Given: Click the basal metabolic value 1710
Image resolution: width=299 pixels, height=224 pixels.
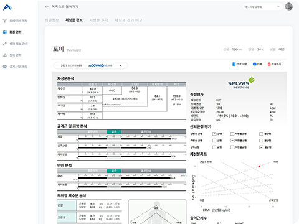Looking at the screenshot, I should click(x=219, y=108).
